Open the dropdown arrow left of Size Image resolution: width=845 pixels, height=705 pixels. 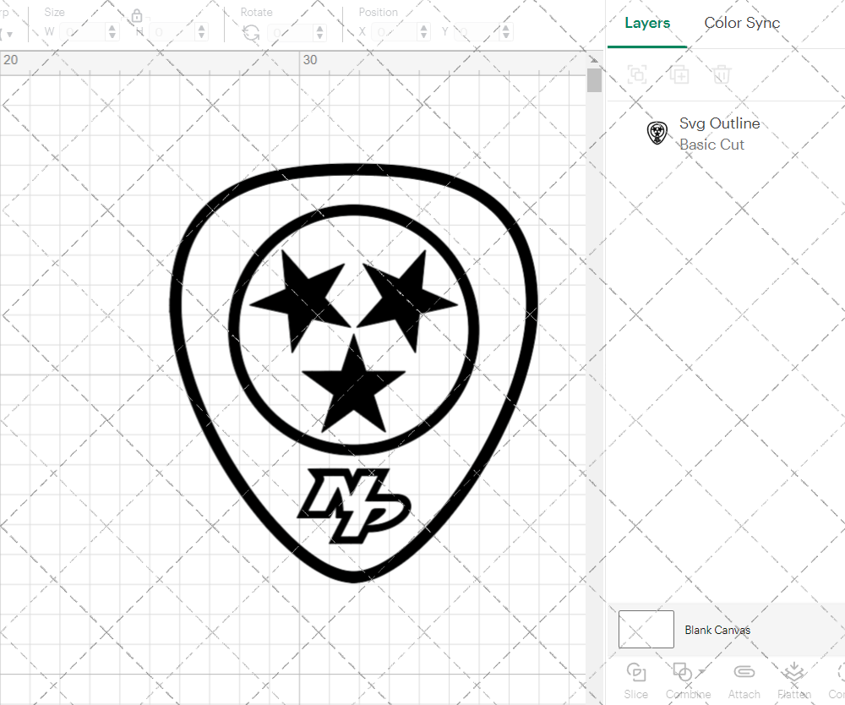click(x=9, y=34)
